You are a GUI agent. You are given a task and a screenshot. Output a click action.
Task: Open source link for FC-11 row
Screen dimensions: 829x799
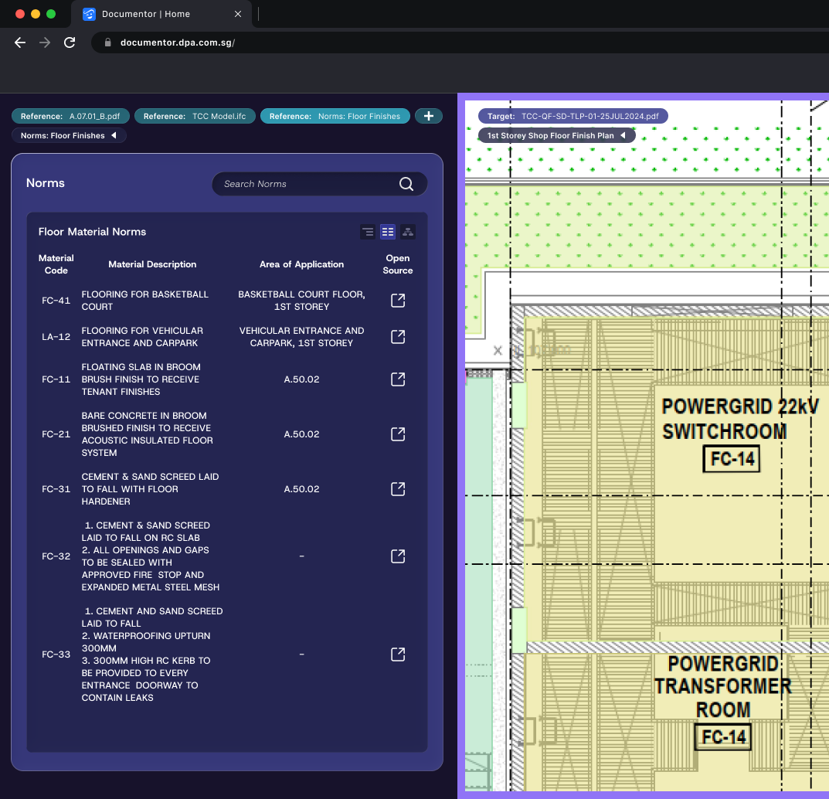[x=398, y=379]
